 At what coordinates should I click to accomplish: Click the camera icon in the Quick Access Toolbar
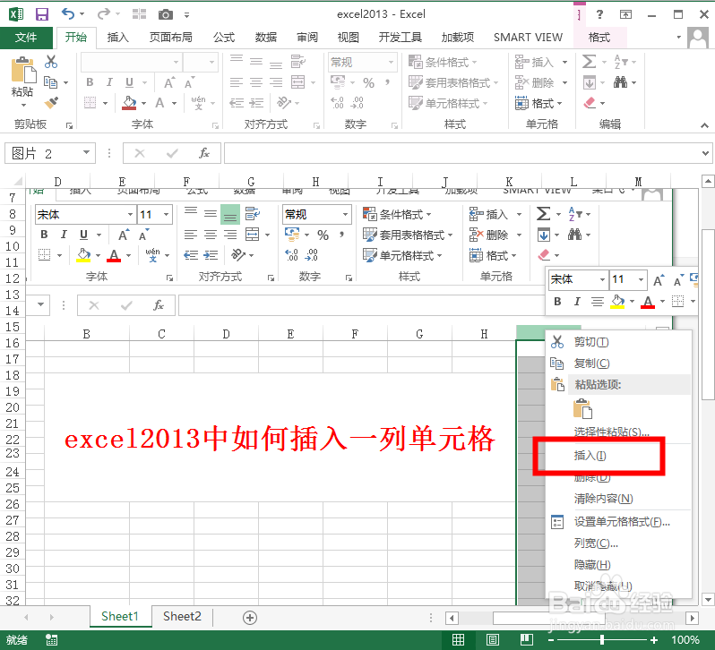tap(165, 14)
